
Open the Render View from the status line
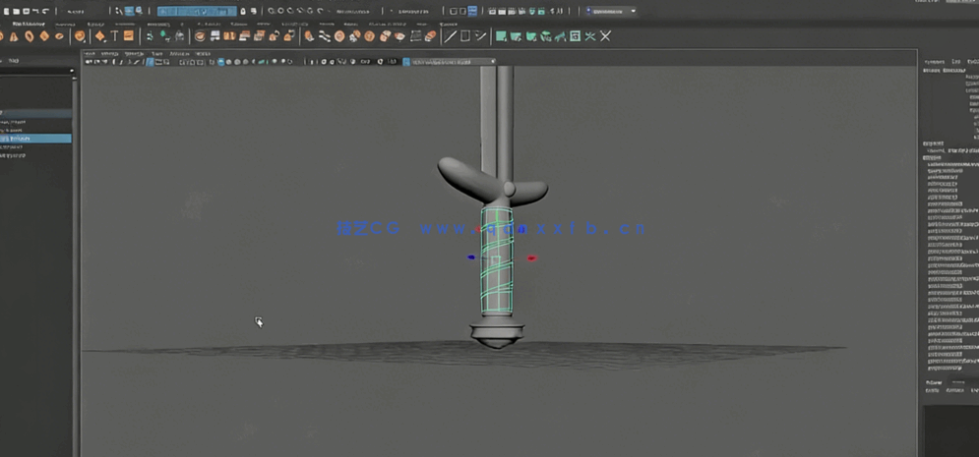493,11
